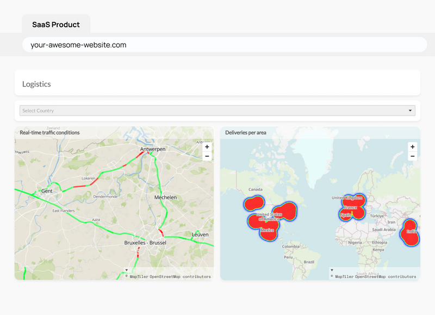Zoom in on the real-time traffic map

207,146
